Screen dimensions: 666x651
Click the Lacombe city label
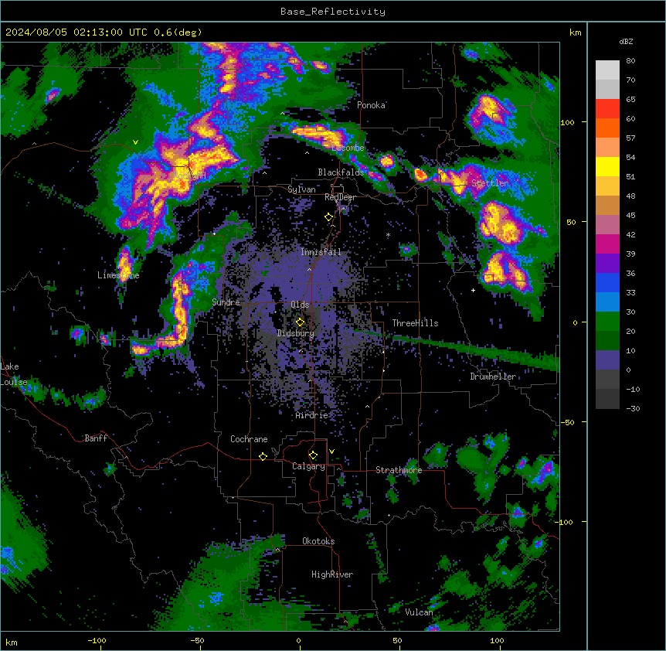[348, 148]
